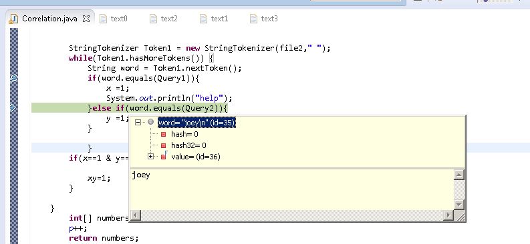The width and height of the screenshot is (530, 244).
Task: Click the text3 file icon
Action: point(253,19)
